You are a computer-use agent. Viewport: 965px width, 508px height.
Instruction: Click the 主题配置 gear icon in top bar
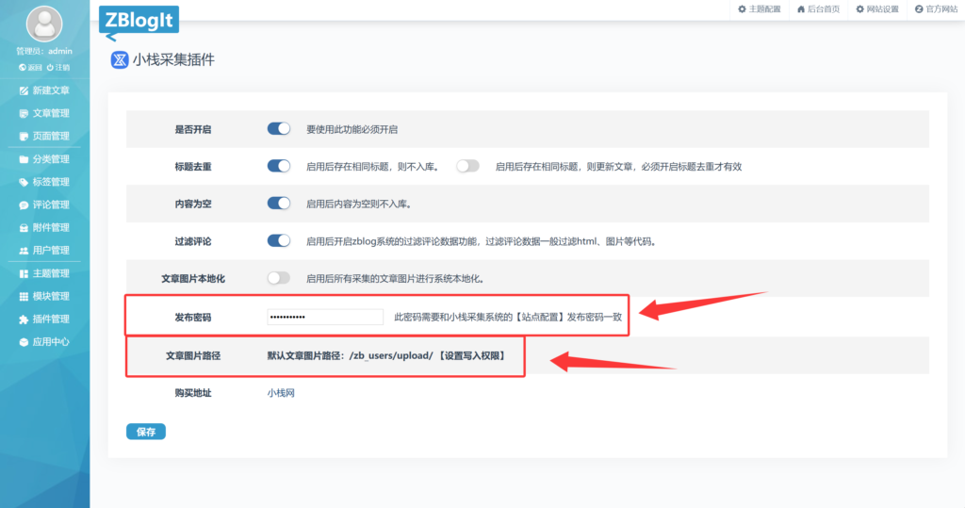click(742, 9)
